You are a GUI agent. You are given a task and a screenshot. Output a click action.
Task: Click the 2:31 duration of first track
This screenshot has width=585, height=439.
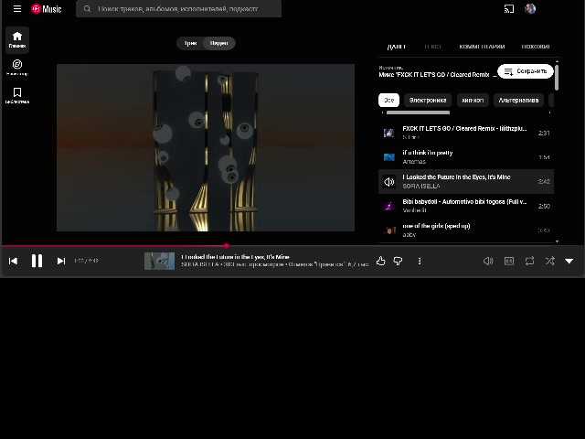544,133
